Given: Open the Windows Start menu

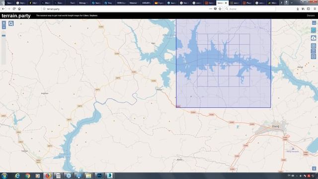Looking at the screenshot, I should (x=4, y=176).
